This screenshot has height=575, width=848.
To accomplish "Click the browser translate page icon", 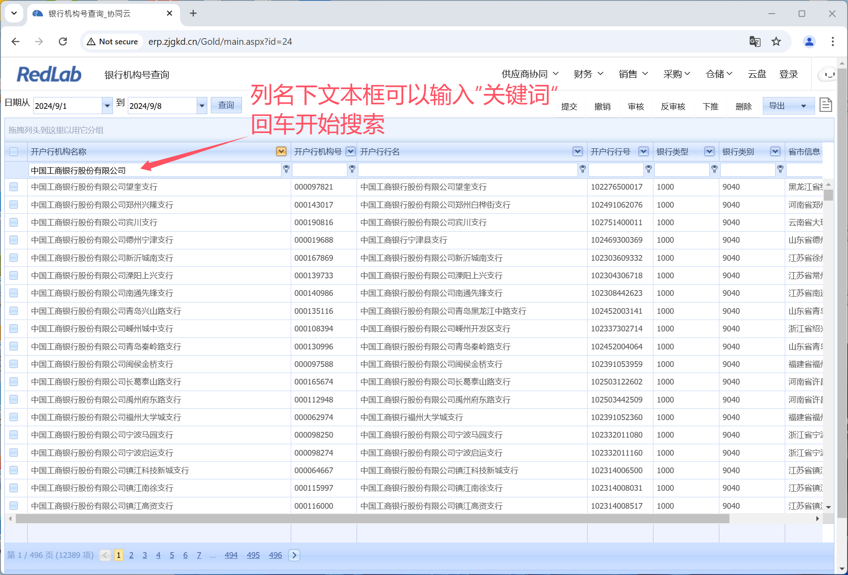I will [755, 42].
